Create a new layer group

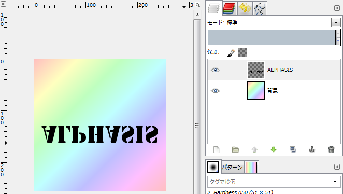[x=235, y=150]
